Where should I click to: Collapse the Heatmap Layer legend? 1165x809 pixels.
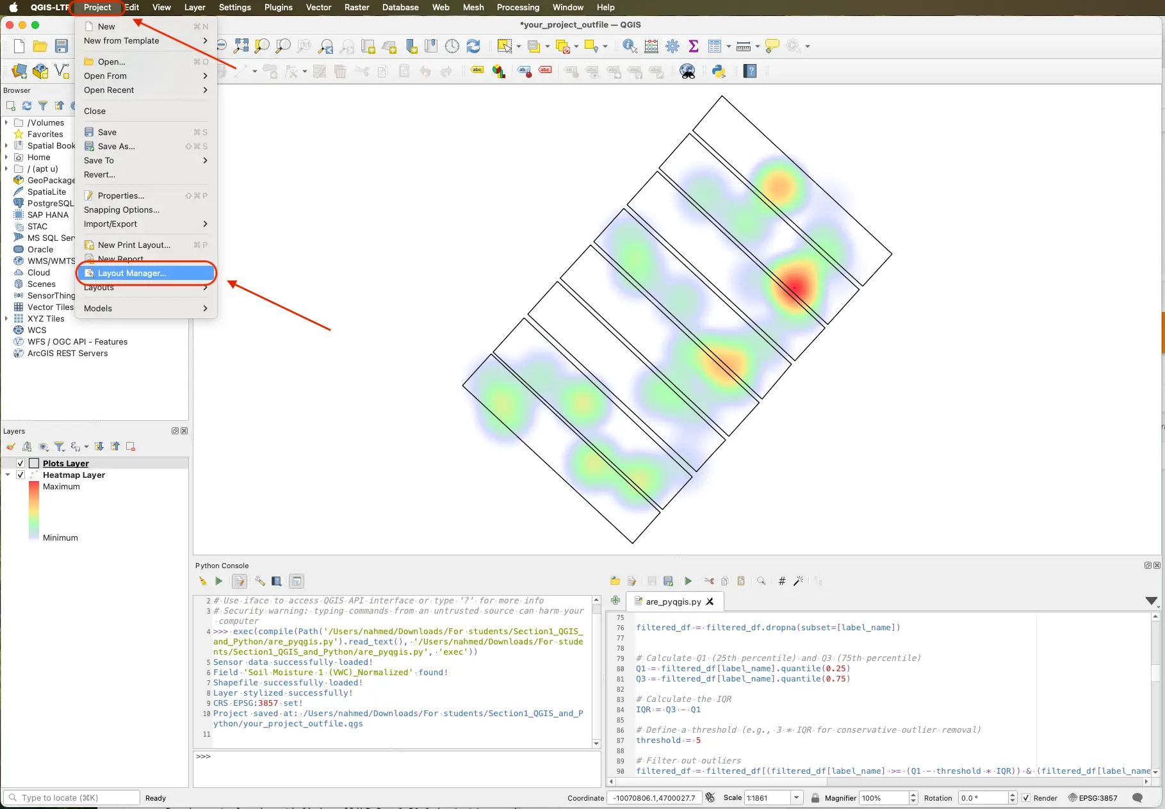click(8, 475)
